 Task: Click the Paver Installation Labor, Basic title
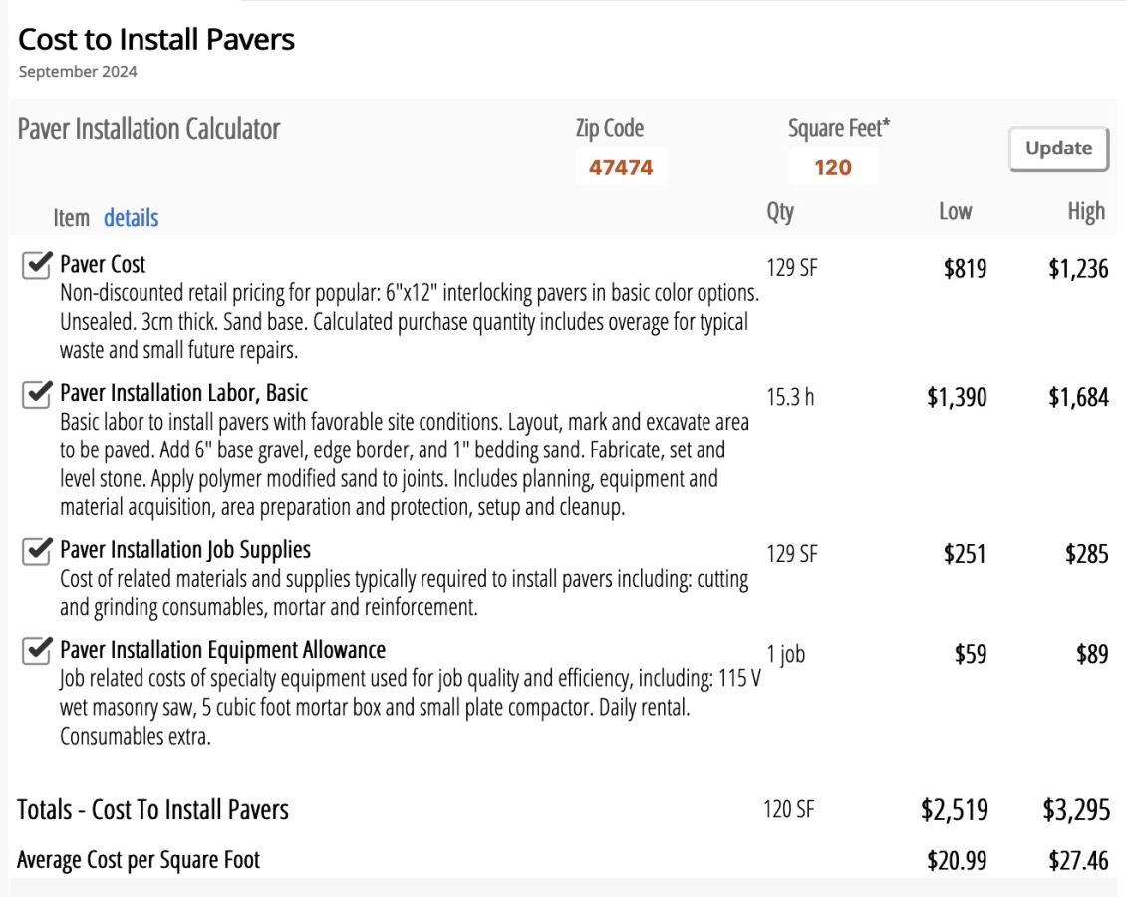(184, 393)
